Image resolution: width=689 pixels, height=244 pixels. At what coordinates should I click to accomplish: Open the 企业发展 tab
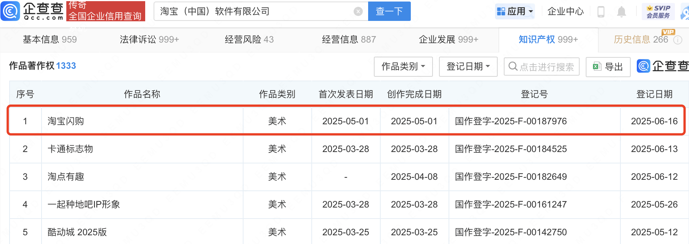click(449, 40)
